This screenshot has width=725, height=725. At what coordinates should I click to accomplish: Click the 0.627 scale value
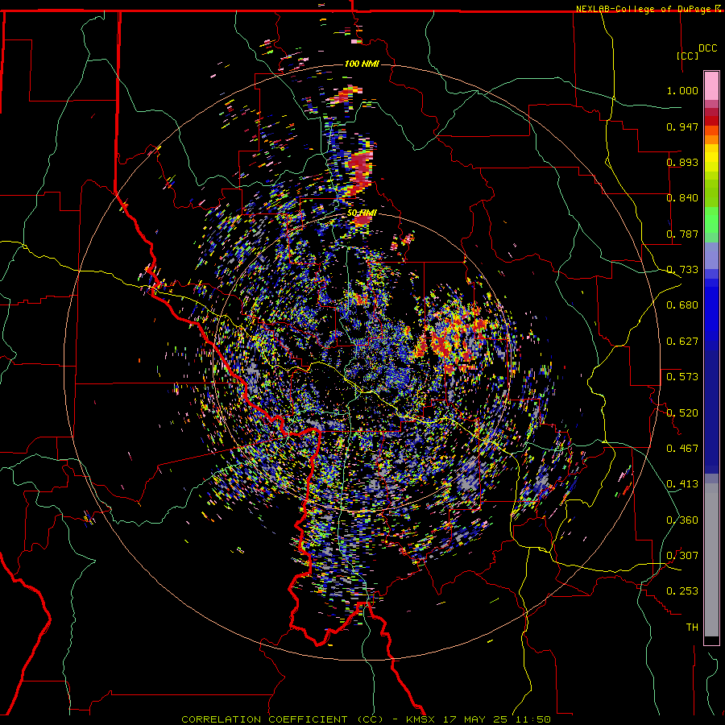682,342
